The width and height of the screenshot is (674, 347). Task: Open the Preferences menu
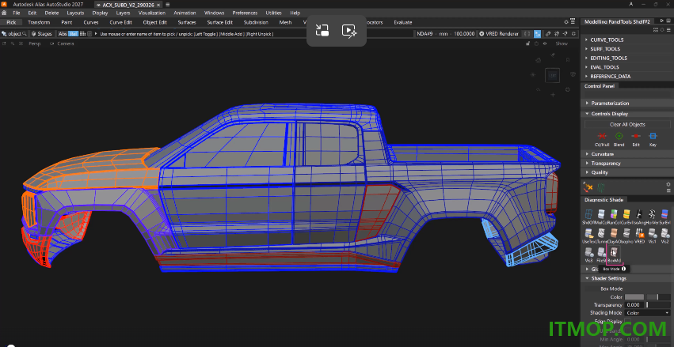coord(245,13)
